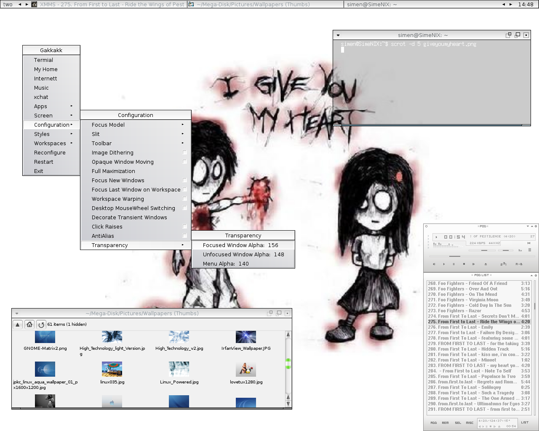Screen dimensions: 539x431
Task: Shade the POD player with down arrow
Action: tap(528, 226)
